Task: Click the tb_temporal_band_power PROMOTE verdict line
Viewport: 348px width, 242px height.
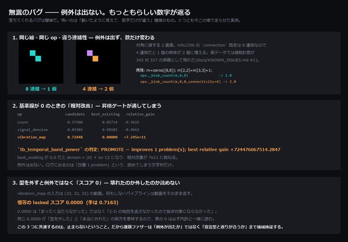Action: point(149,150)
